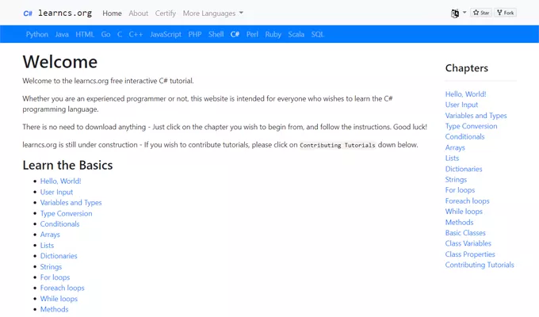Open User Input in Learn the Basics list
The image size is (539, 317).
click(57, 192)
